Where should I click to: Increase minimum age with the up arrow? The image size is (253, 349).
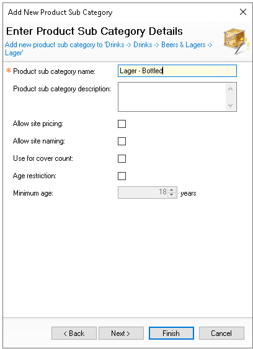171,190
